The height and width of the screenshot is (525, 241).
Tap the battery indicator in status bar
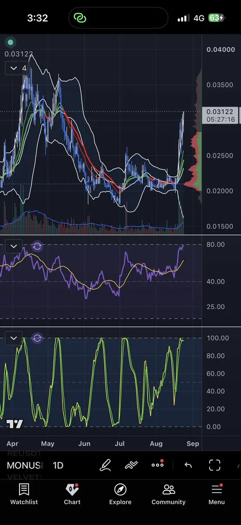pos(217,18)
